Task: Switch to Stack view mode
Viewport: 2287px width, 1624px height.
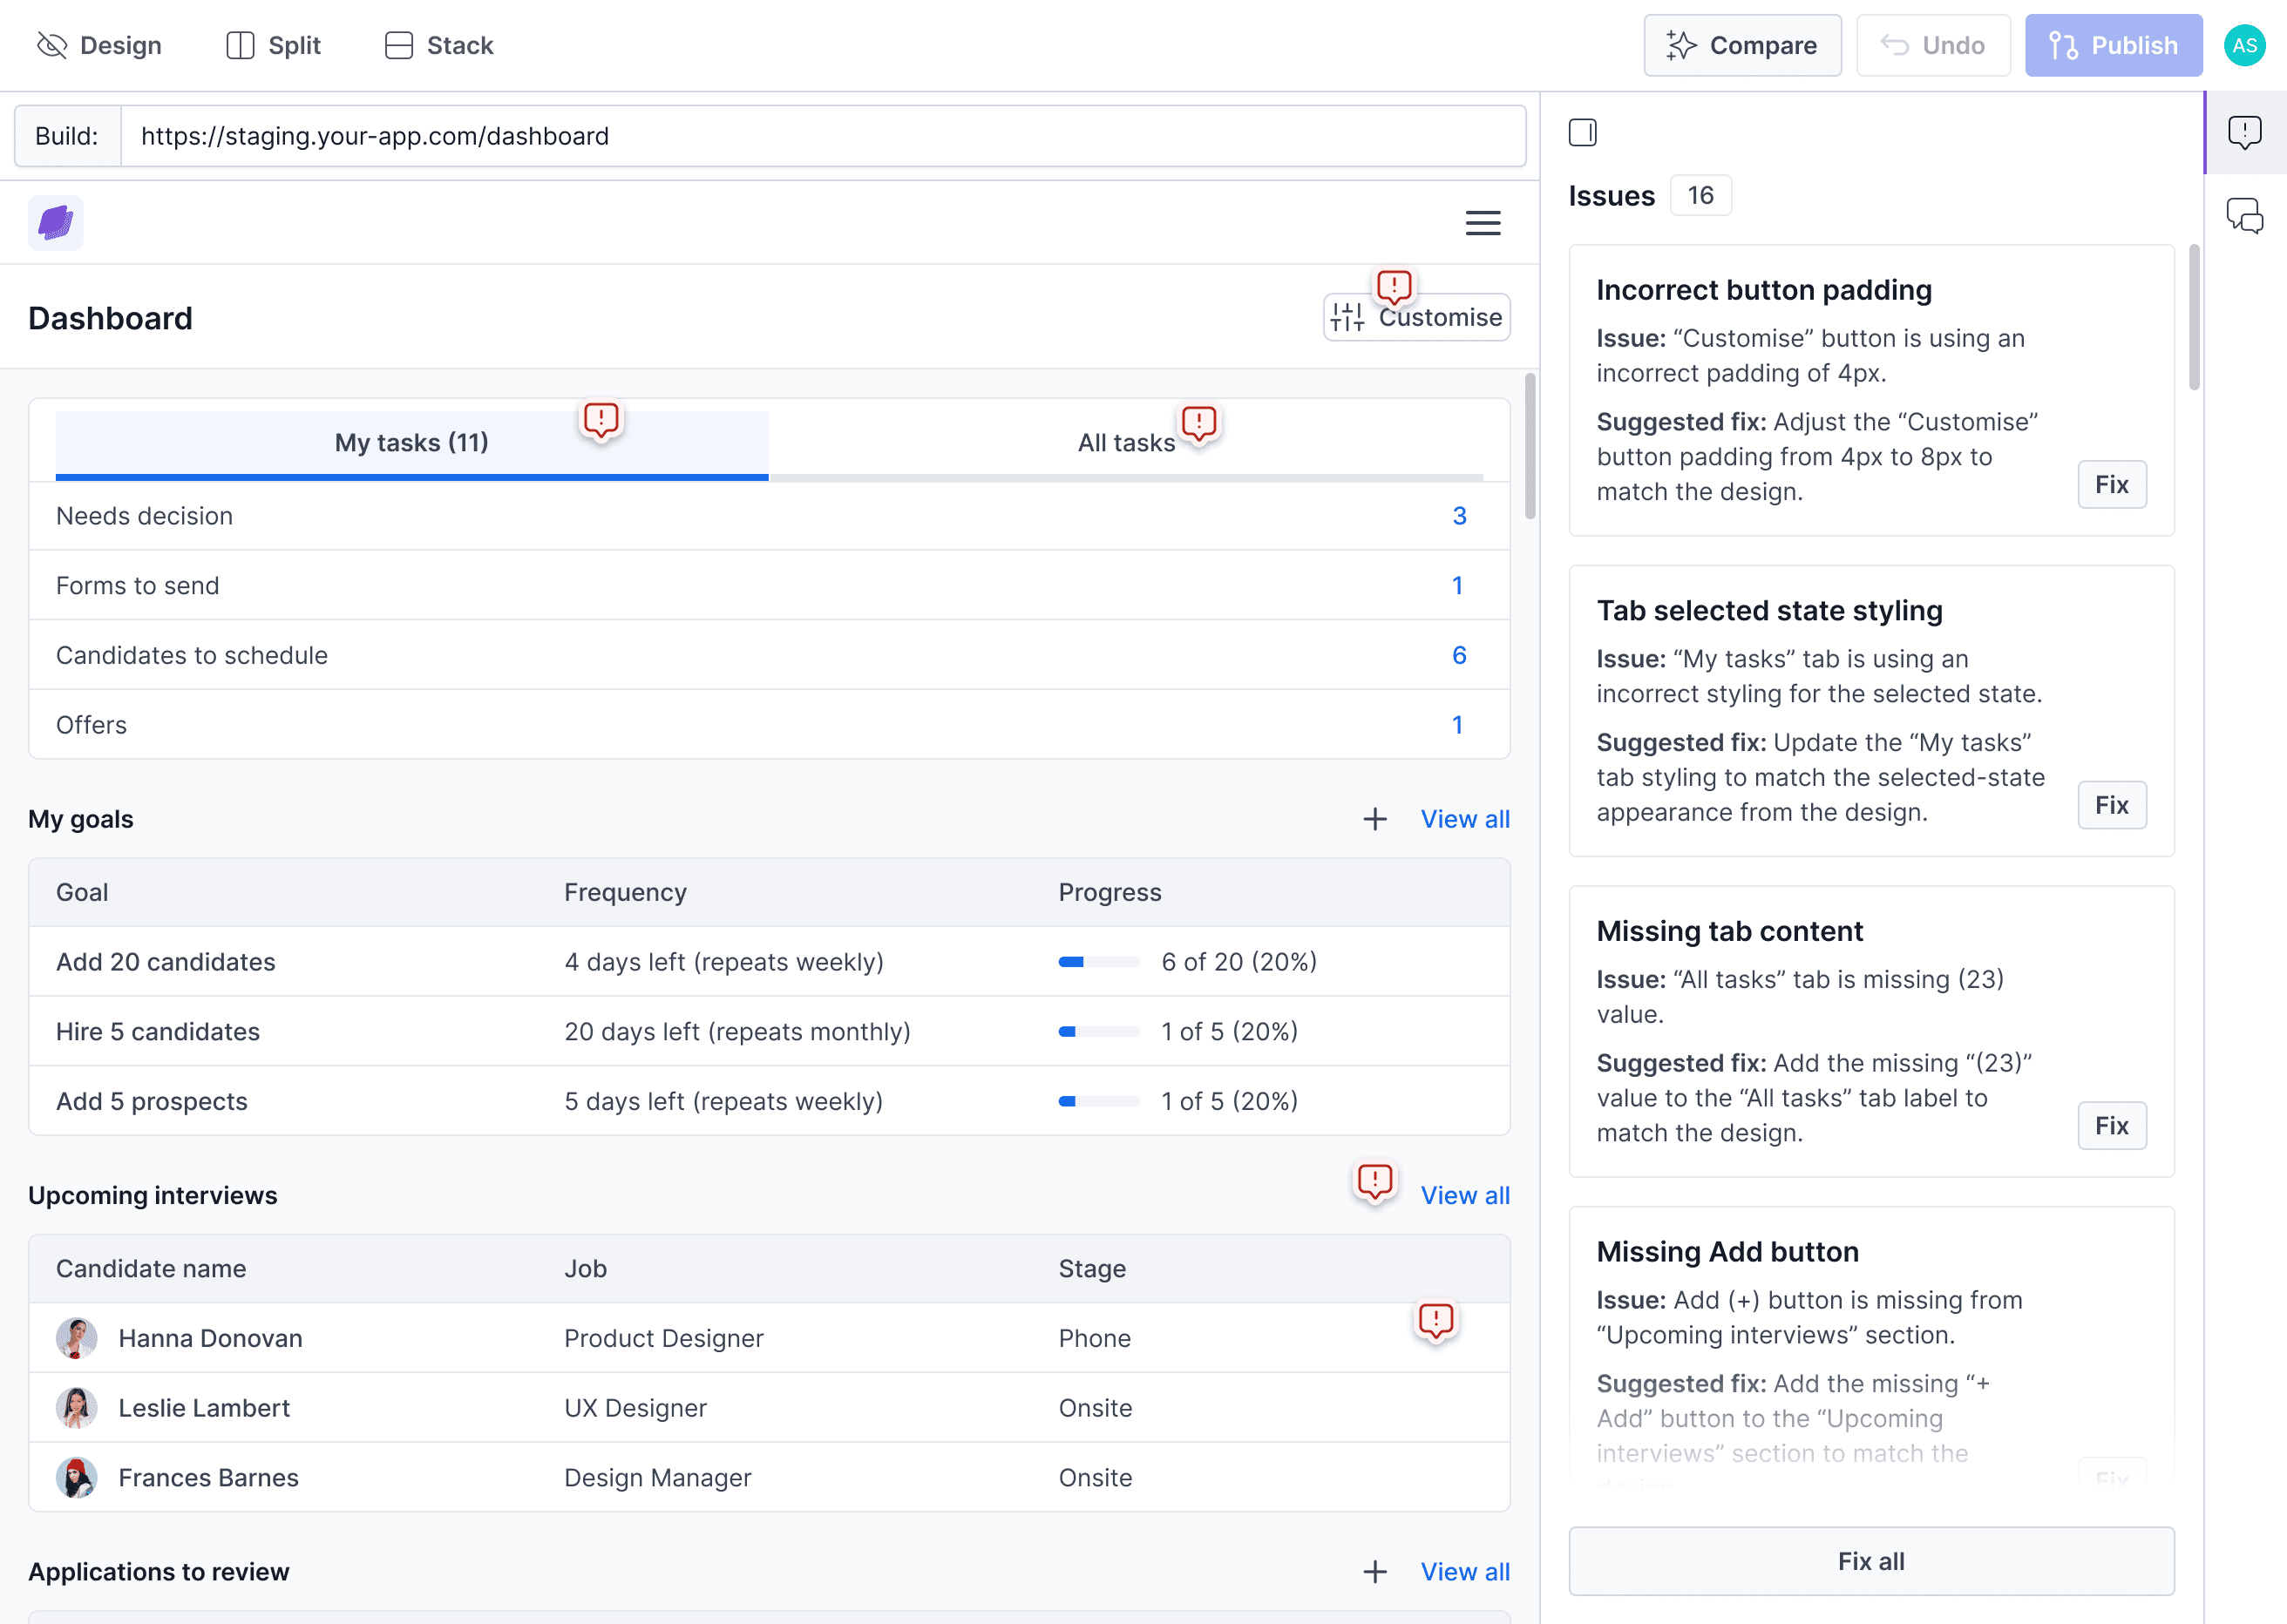Action: 439,45
